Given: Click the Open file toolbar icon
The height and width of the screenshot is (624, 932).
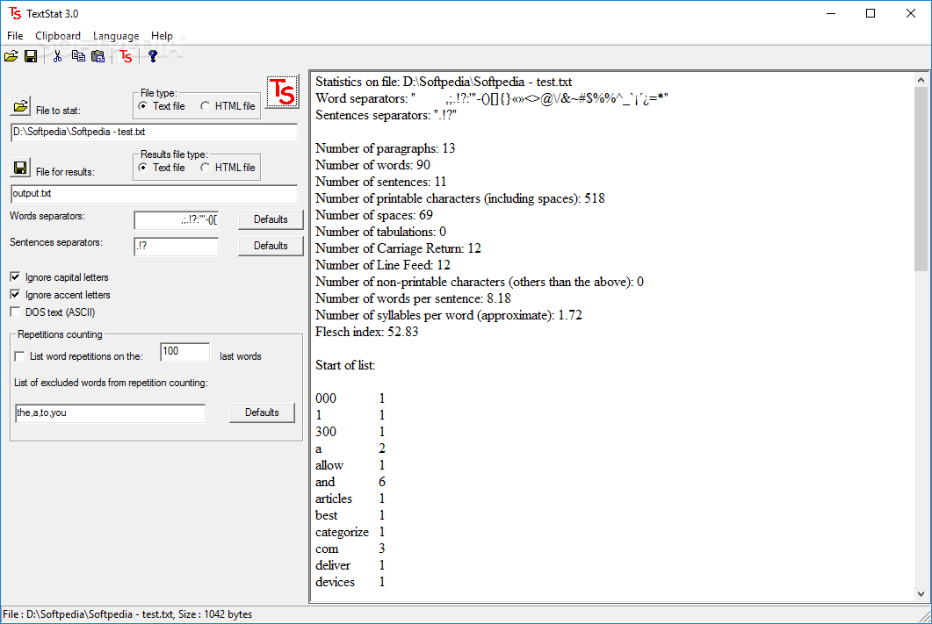Looking at the screenshot, I should click(x=11, y=56).
